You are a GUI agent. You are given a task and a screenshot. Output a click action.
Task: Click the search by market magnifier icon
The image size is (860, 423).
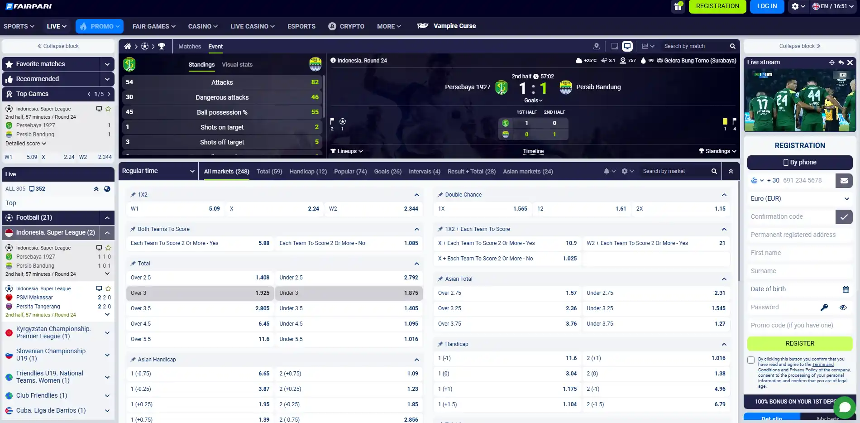coord(714,171)
